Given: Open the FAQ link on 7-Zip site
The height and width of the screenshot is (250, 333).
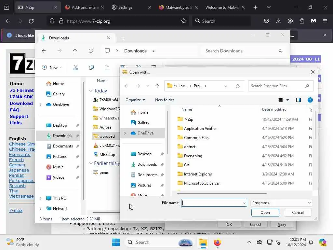Looking at the screenshot, I should click(x=15, y=110).
